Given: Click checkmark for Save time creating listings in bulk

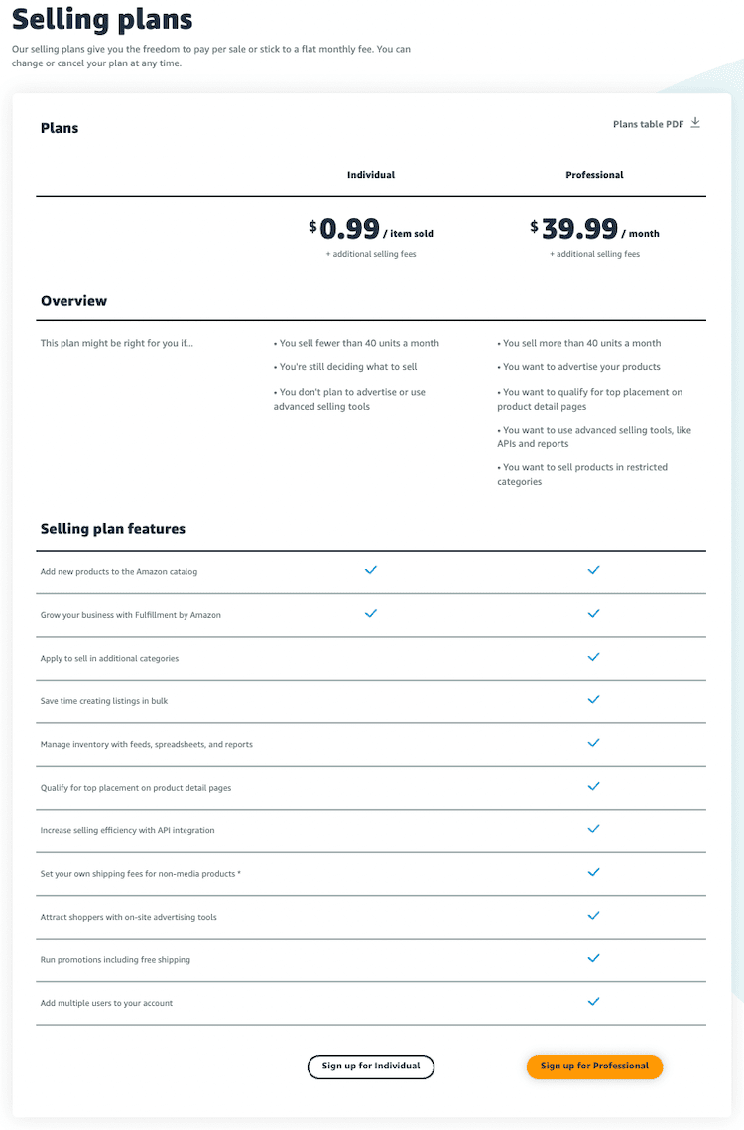Looking at the screenshot, I should pos(594,700).
